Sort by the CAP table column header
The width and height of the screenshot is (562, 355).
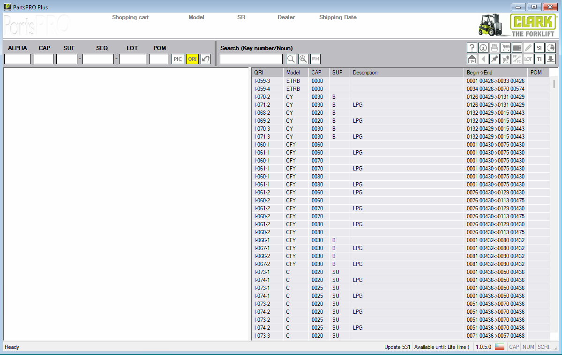(x=319, y=73)
